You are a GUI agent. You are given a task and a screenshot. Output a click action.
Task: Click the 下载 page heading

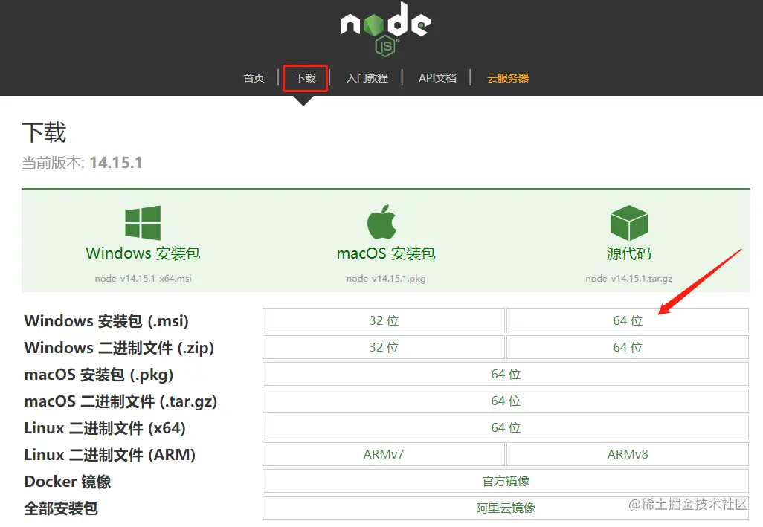(x=44, y=132)
